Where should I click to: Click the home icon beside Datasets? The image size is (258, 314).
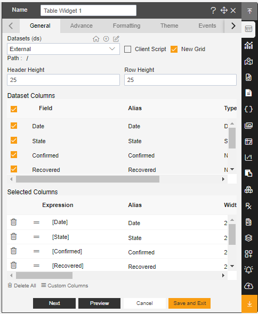[96, 39]
